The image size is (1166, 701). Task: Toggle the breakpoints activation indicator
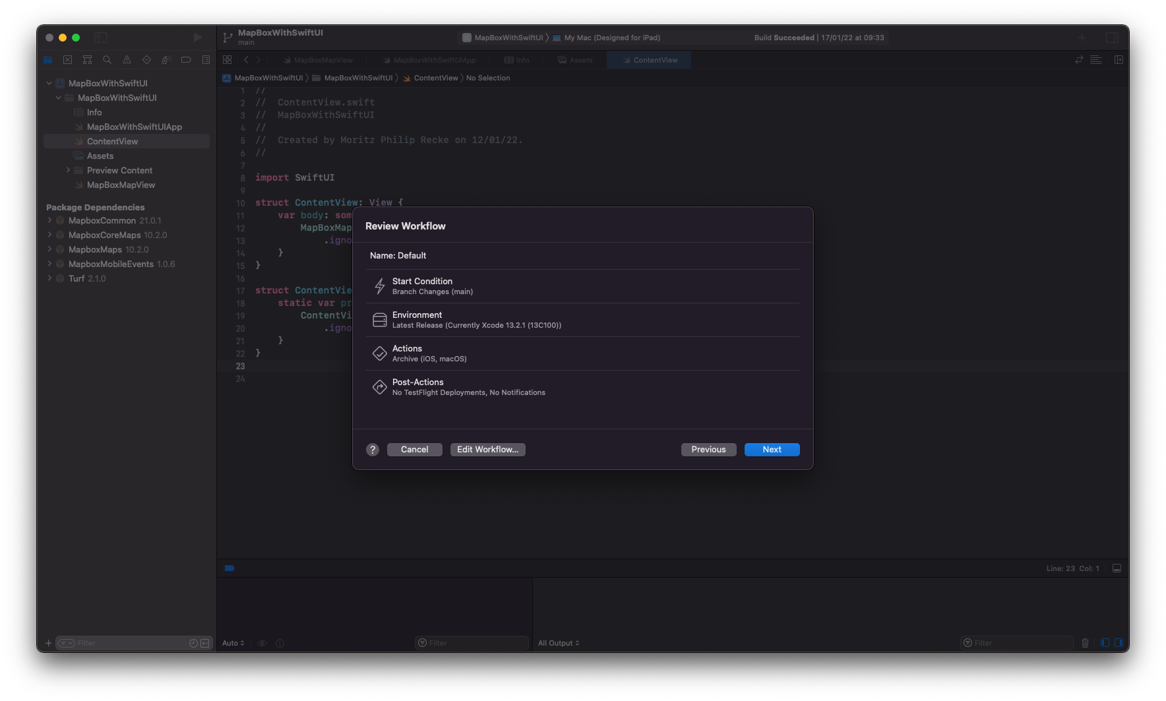pos(230,568)
